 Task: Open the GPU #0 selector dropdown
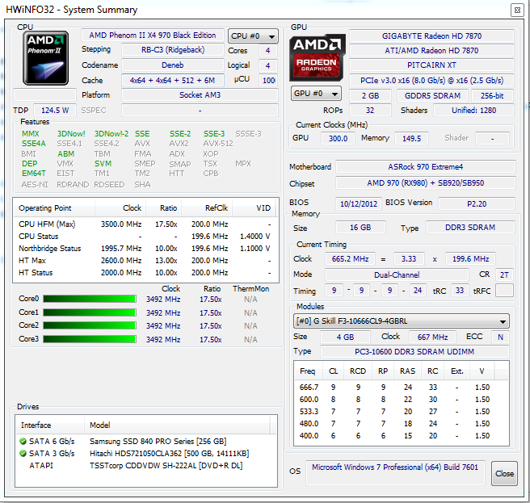pyautogui.click(x=316, y=94)
